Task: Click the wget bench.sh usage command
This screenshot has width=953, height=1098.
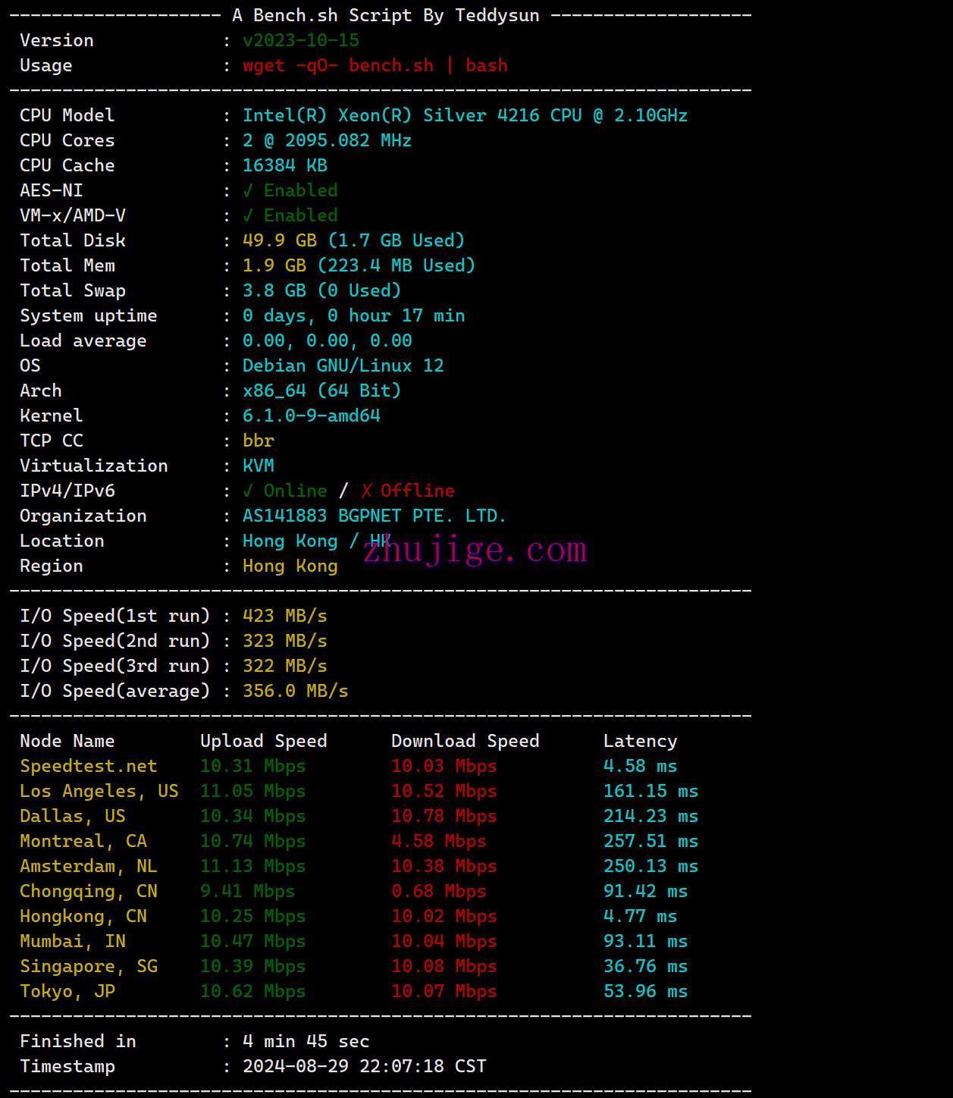Action: (x=375, y=65)
